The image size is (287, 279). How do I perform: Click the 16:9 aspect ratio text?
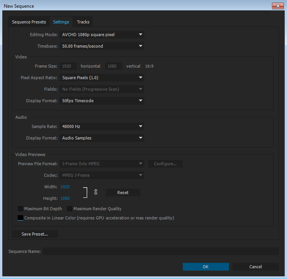click(x=149, y=66)
